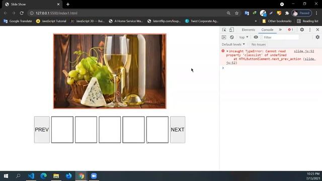Open the Twist Corporate Ag... bookmark

click(x=202, y=21)
